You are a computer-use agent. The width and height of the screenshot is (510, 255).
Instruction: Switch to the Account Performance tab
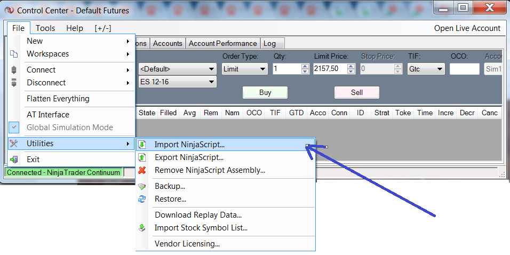(x=222, y=43)
